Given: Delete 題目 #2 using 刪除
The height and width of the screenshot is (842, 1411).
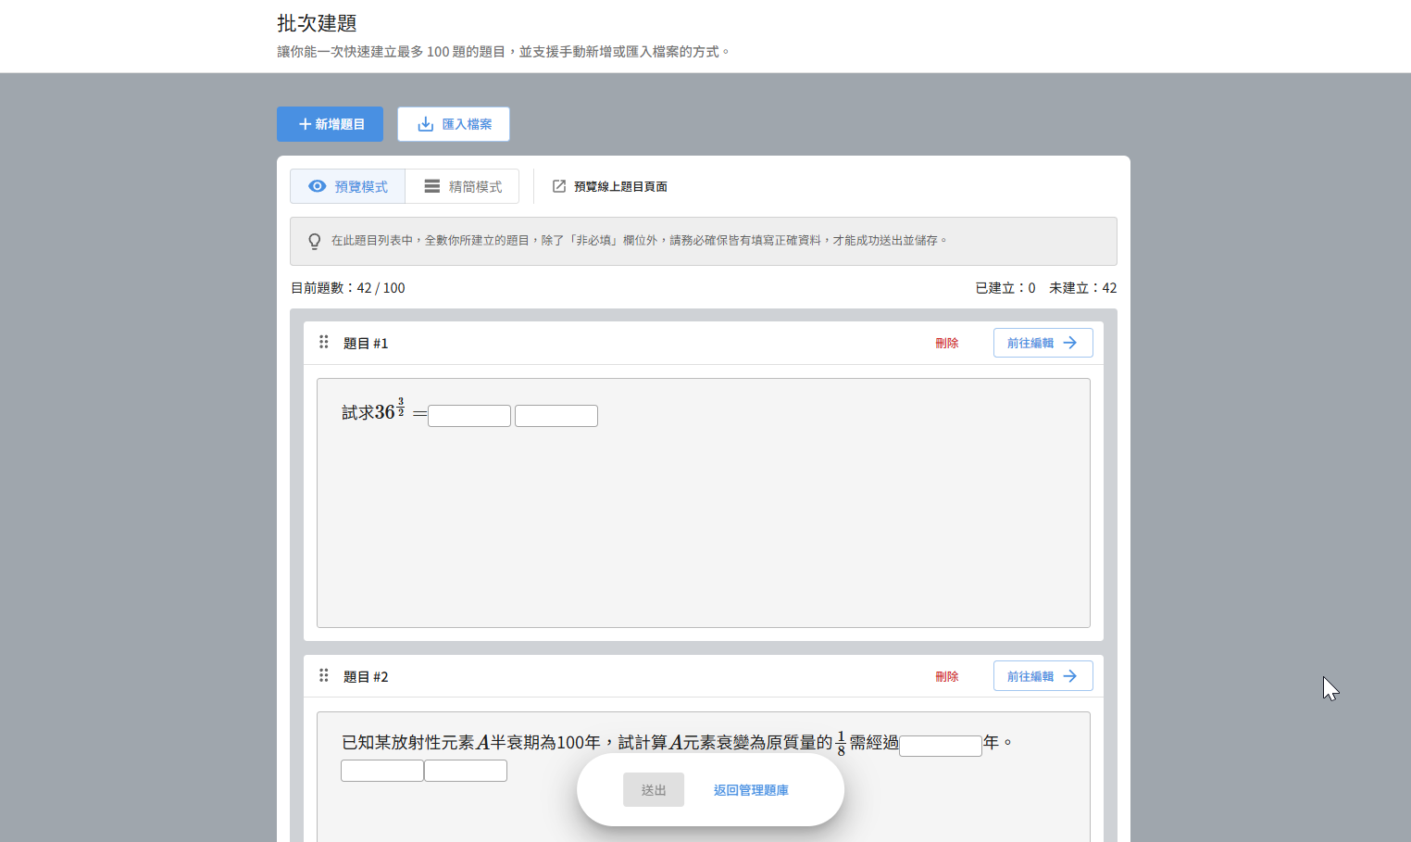Looking at the screenshot, I should click(946, 676).
